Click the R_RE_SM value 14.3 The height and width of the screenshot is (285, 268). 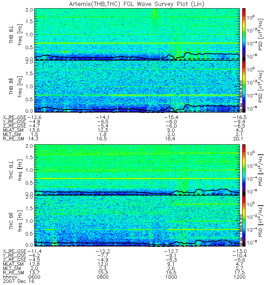click(33, 139)
